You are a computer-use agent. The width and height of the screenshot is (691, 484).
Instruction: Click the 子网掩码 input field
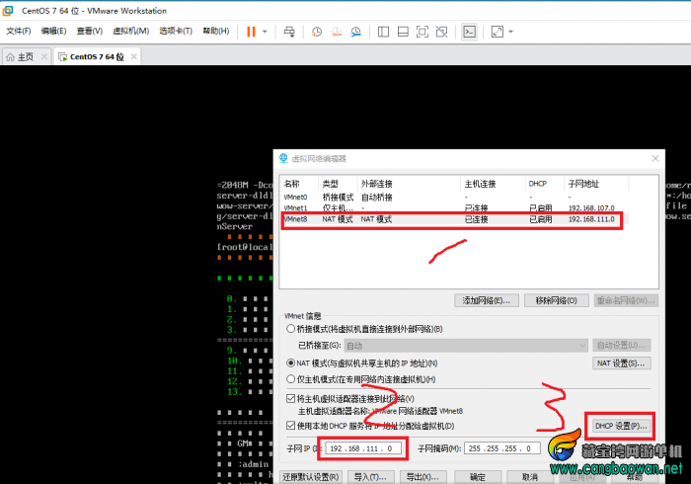click(501, 448)
